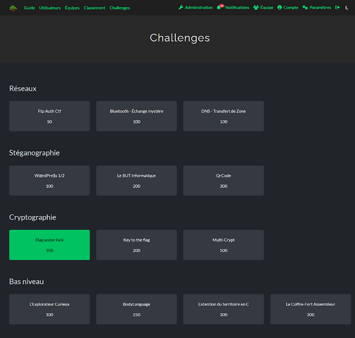Open DNS - Transfert de Zone challenge

tap(224, 116)
